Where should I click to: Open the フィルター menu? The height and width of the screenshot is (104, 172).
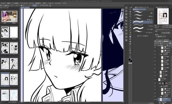[50, 3]
